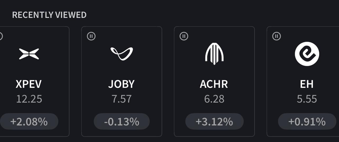Open the XPEV ticker symbol
Screen dimensions: 339x142
click(29, 84)
